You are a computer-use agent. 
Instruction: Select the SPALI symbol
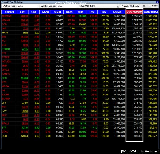tap(5, 124)
